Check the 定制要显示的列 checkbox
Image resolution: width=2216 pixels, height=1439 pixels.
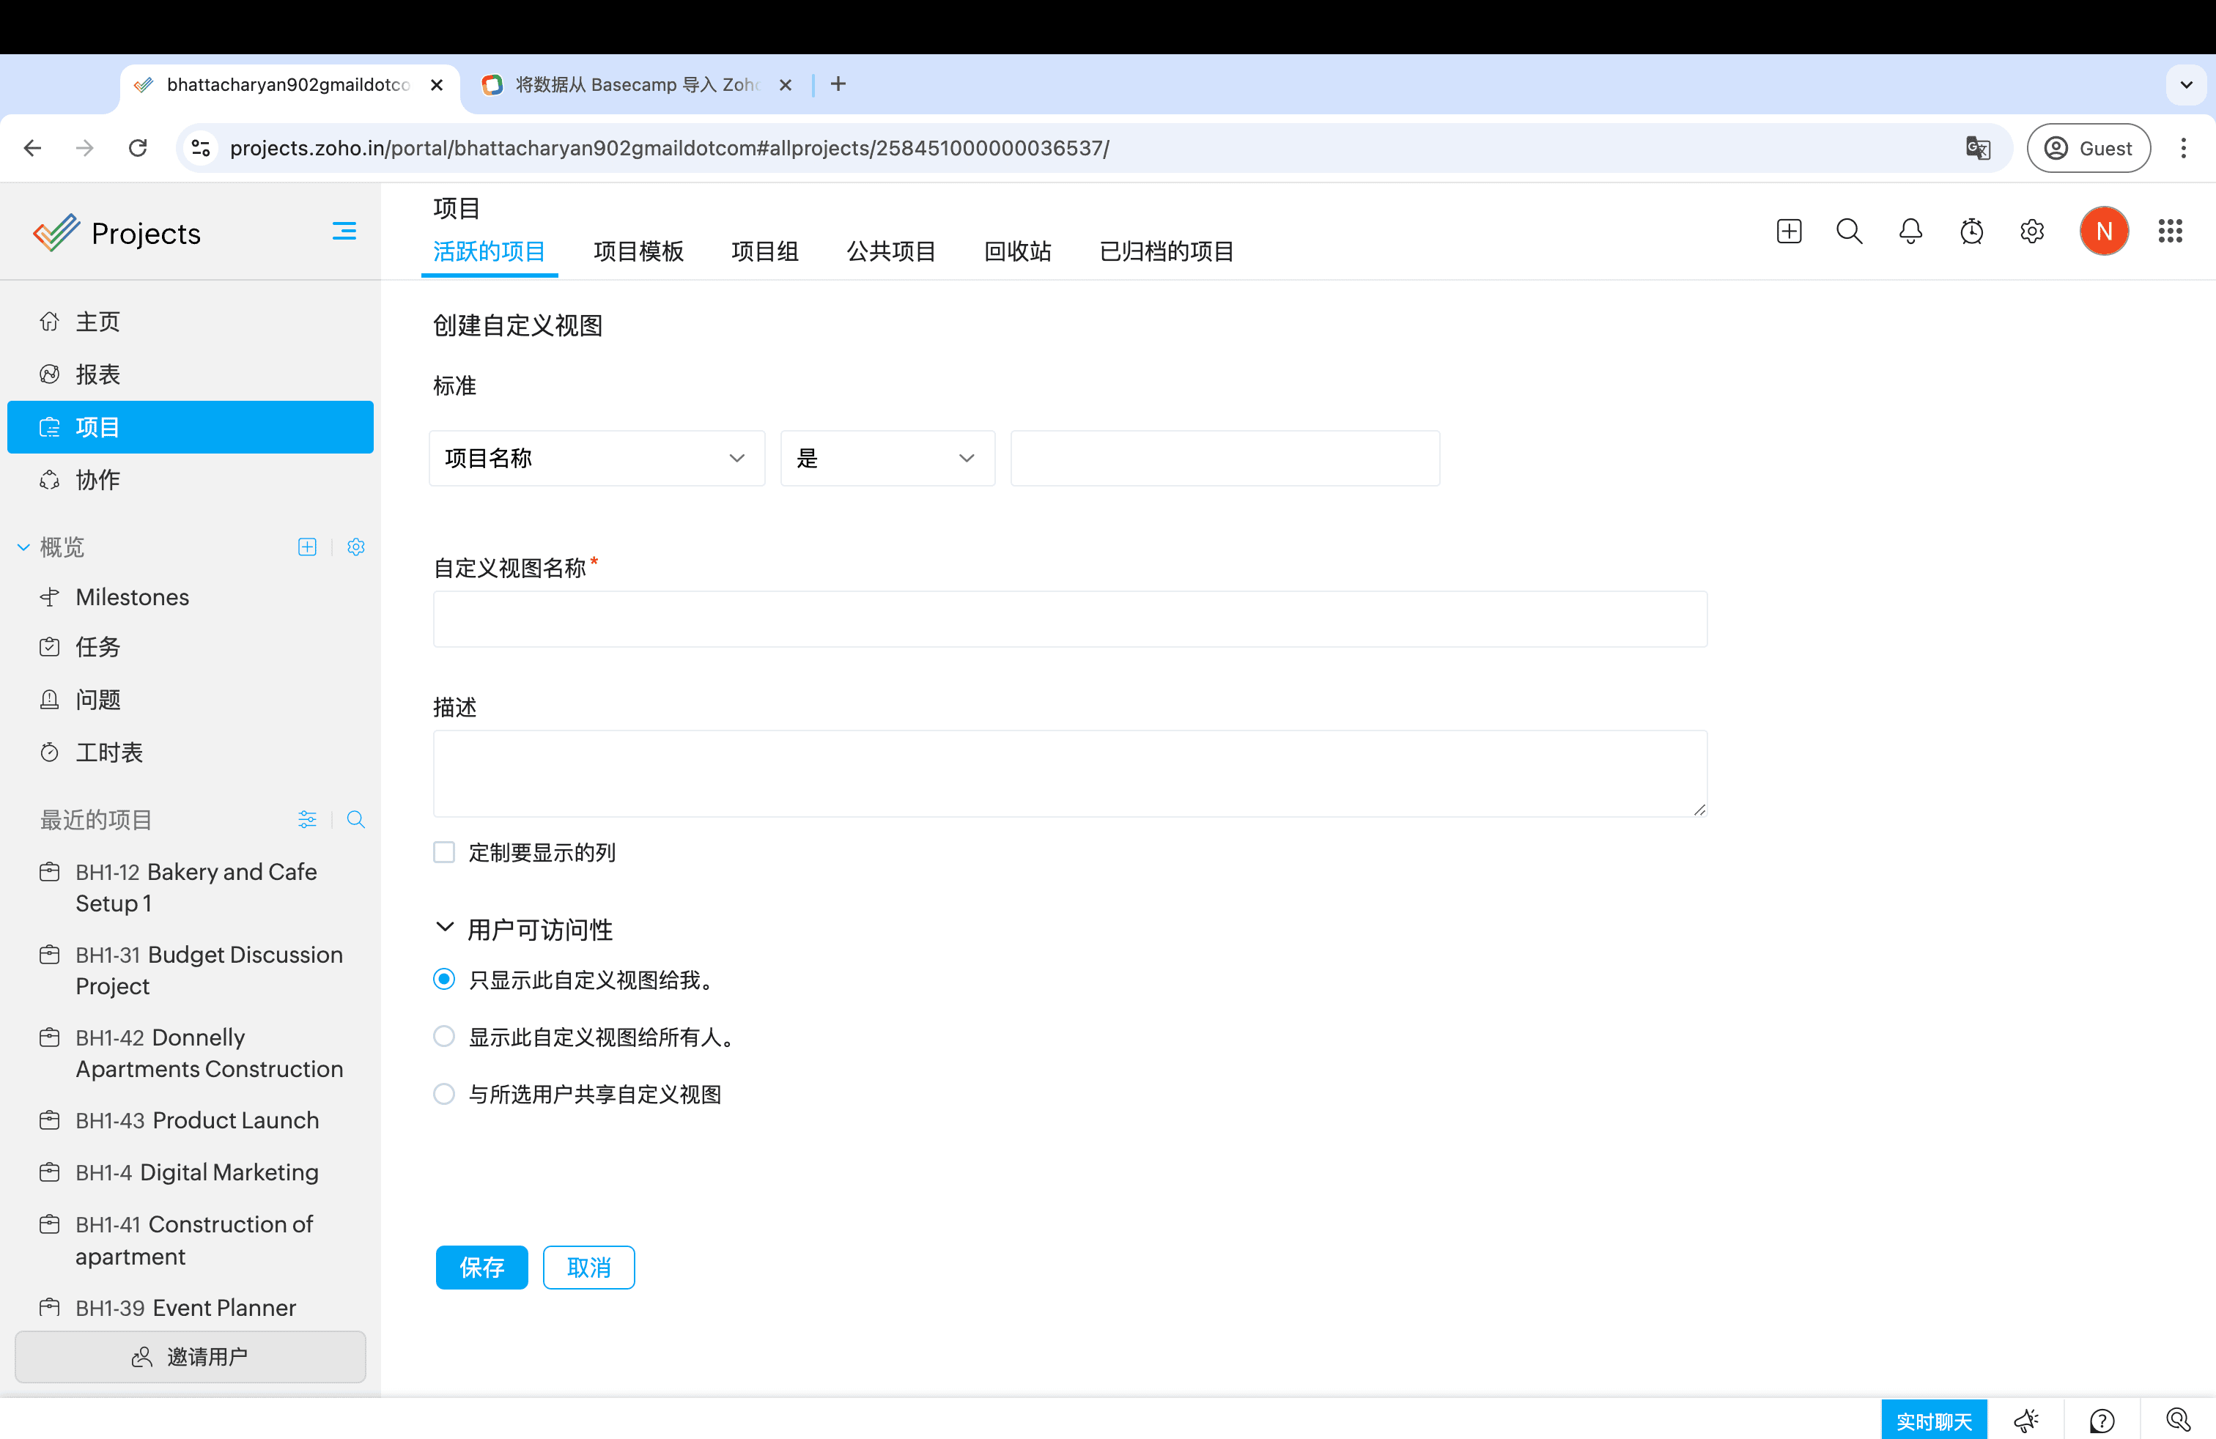(x=444, y=851)
